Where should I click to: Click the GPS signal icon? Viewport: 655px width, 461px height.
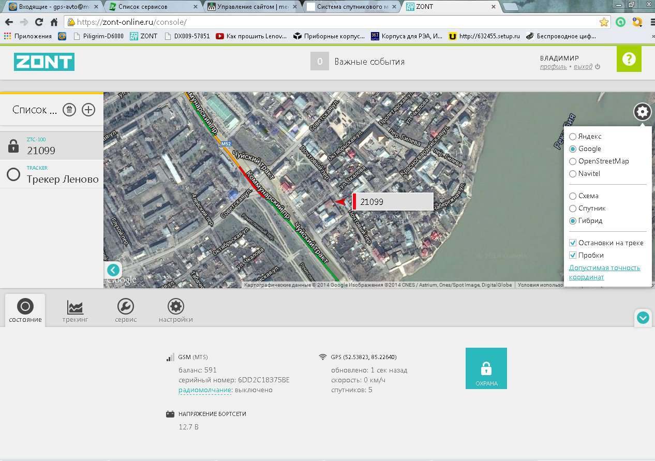coord(323,357)
